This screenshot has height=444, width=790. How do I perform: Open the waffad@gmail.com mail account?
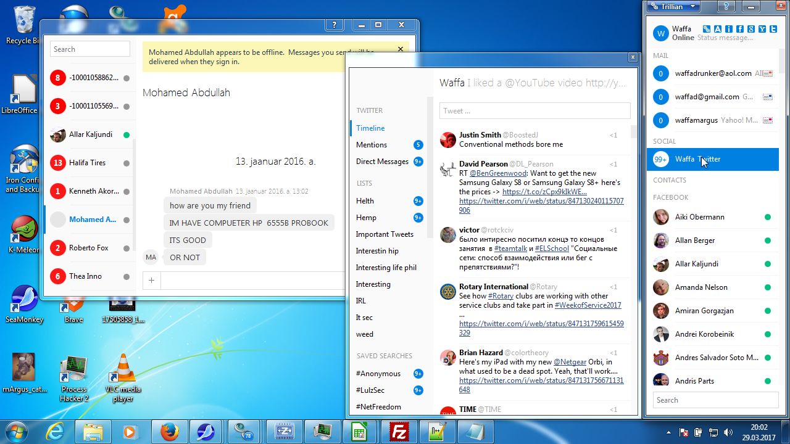pyautogui.click(x=713, y=97)
